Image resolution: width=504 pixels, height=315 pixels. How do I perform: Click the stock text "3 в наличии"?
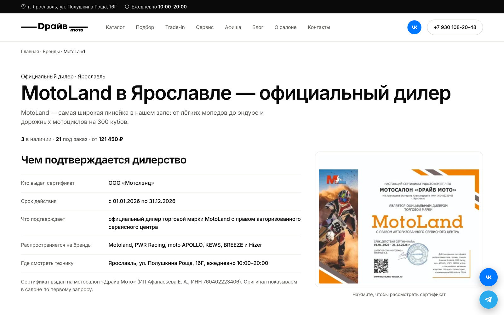coord(36,139)
